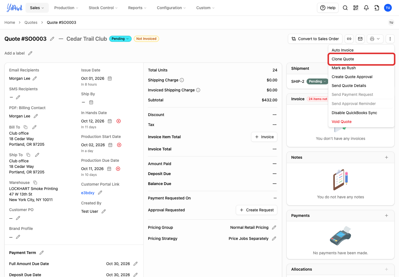Image resolution: width=399 pixels, height=277 pixels.
Task: Toggle the more options kebab menu
Action: [390, 39]
